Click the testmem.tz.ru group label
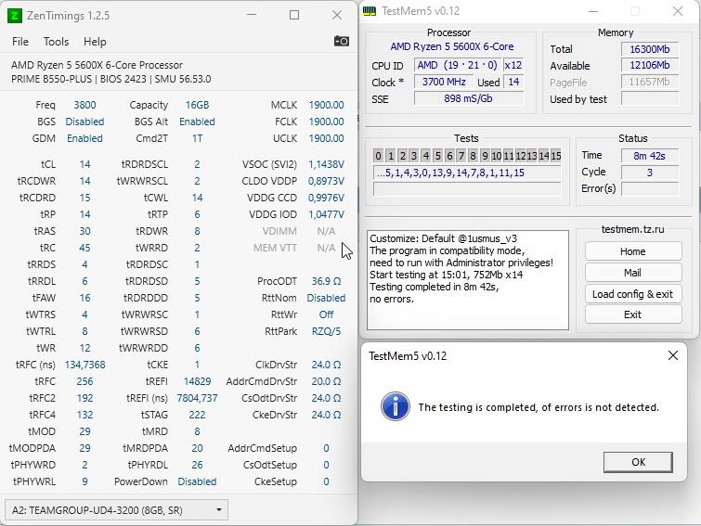 632,229
